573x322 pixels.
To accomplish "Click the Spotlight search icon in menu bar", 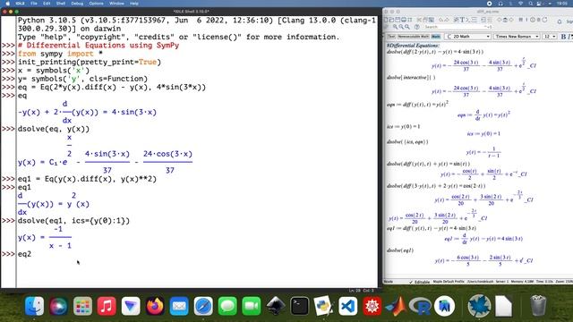I will tap(531, 4).
